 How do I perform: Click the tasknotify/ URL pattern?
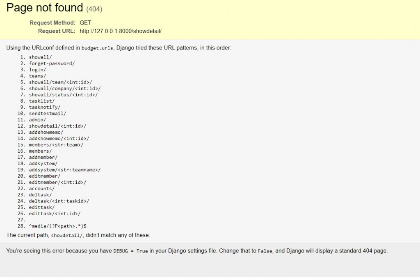coord(44,107)
